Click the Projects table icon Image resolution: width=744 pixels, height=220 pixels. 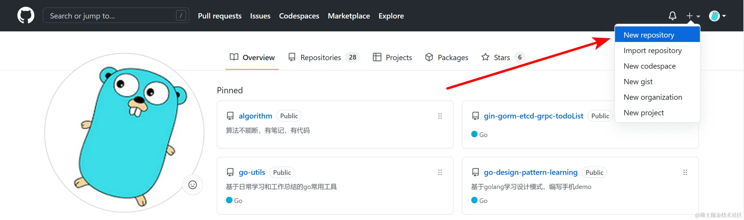[x=377, y=57]
